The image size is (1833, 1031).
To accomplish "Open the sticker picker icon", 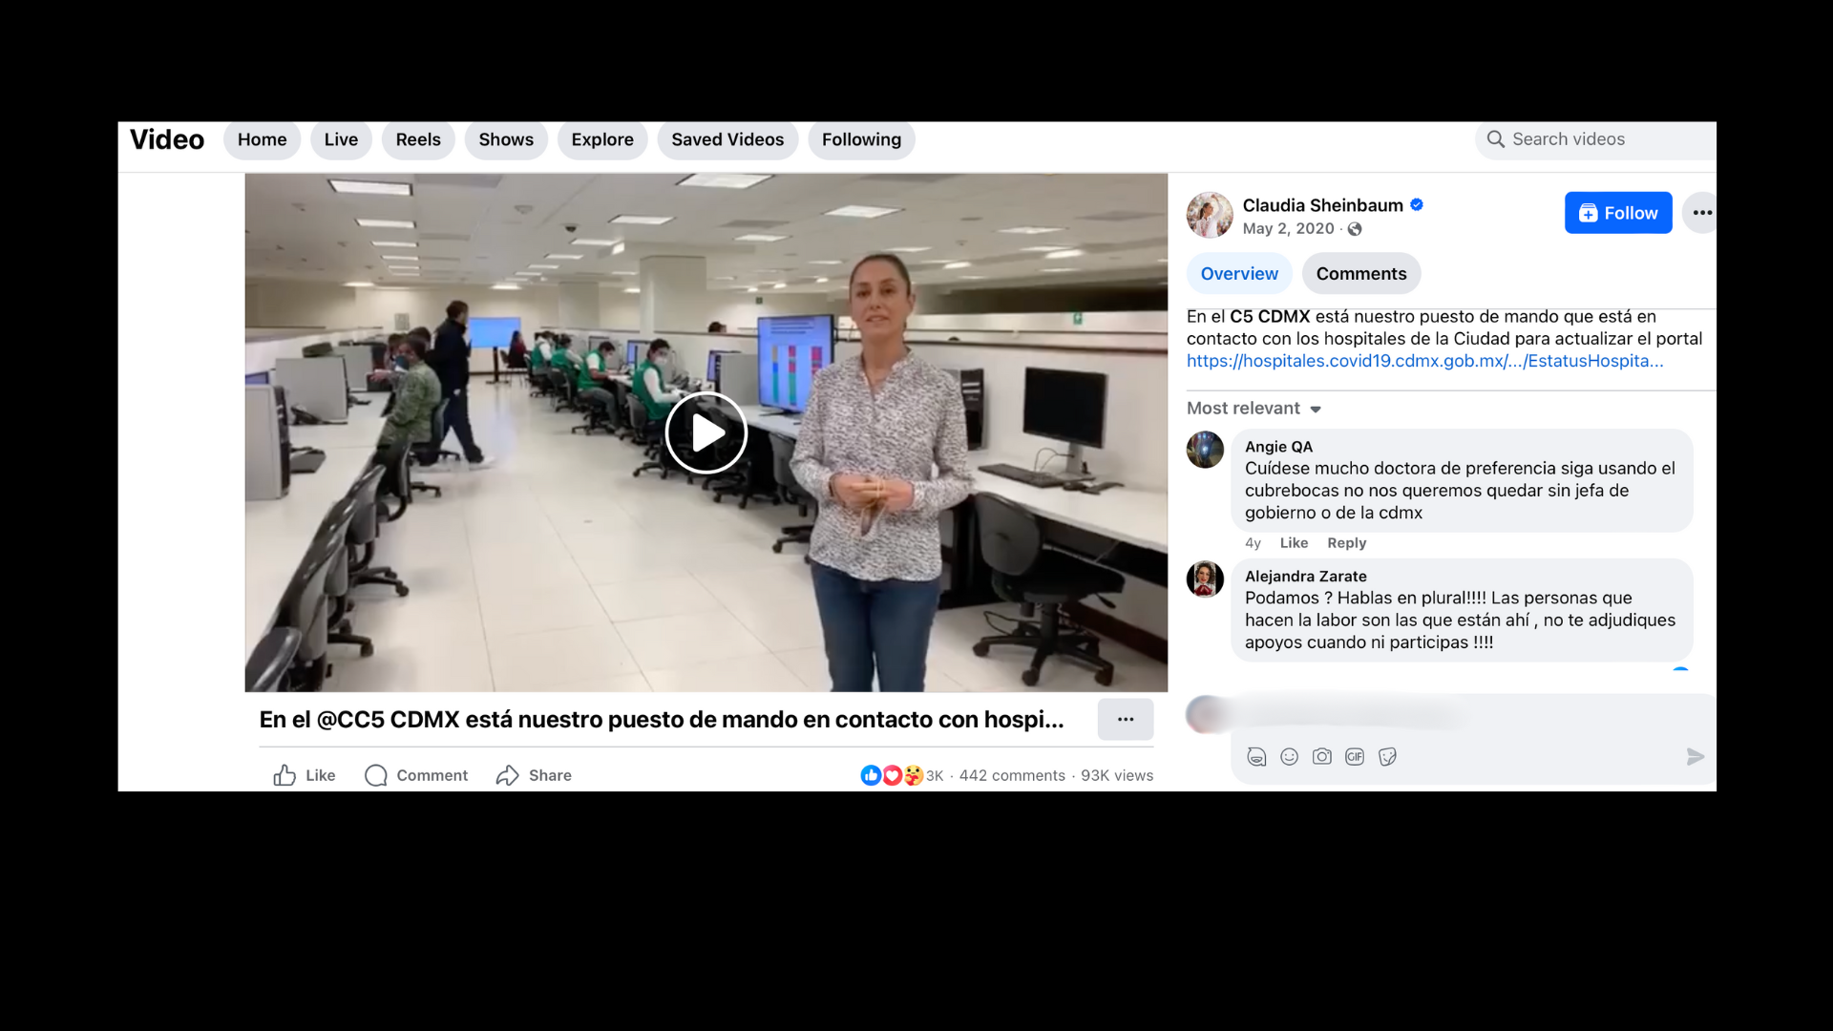I will 1387,757.
